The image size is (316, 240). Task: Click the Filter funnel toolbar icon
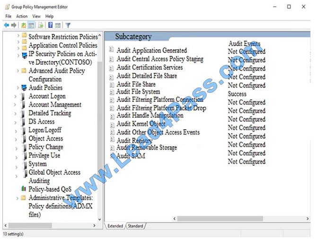click(68, 25)
